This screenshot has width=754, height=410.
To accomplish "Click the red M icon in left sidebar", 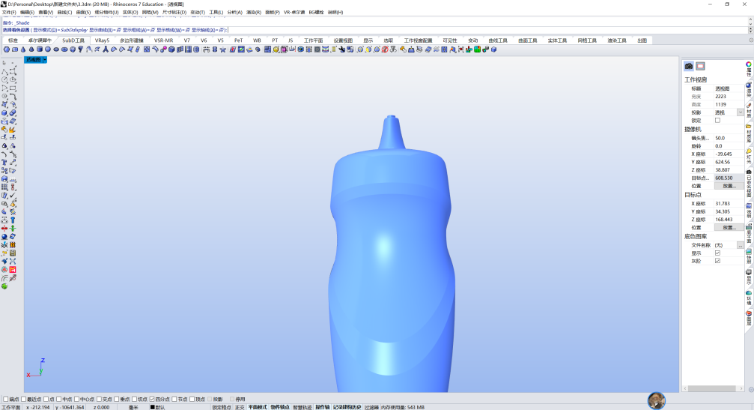I will (x=13, y=270).
